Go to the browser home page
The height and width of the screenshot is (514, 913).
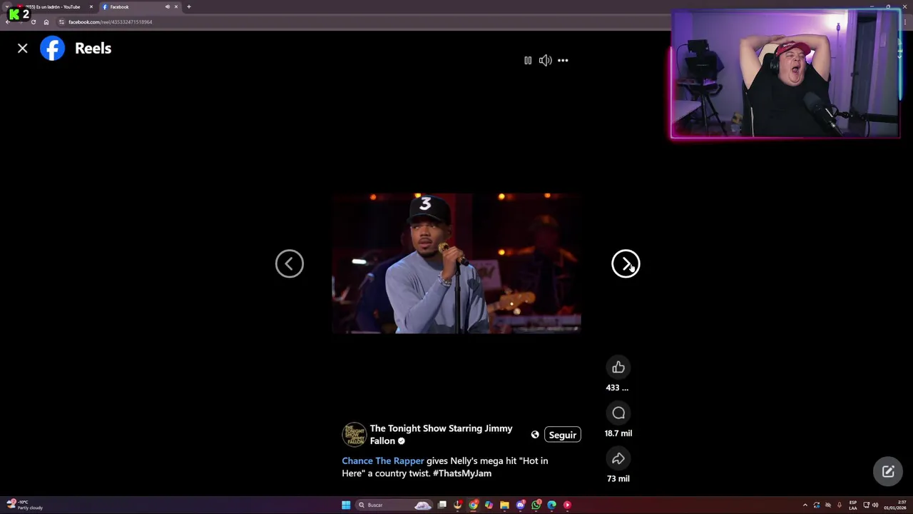pos(46,22)
